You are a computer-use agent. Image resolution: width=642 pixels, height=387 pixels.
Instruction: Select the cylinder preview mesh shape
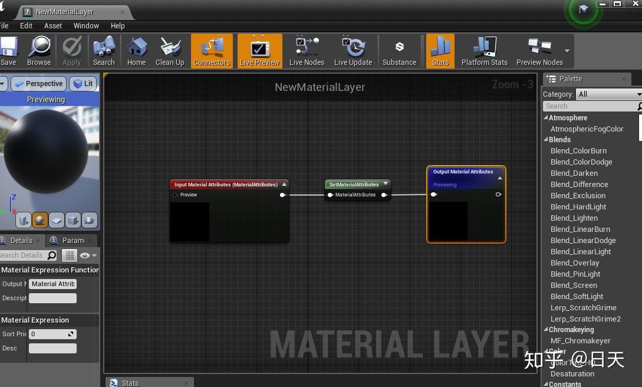pyautogui.click(x=22, y=219)
